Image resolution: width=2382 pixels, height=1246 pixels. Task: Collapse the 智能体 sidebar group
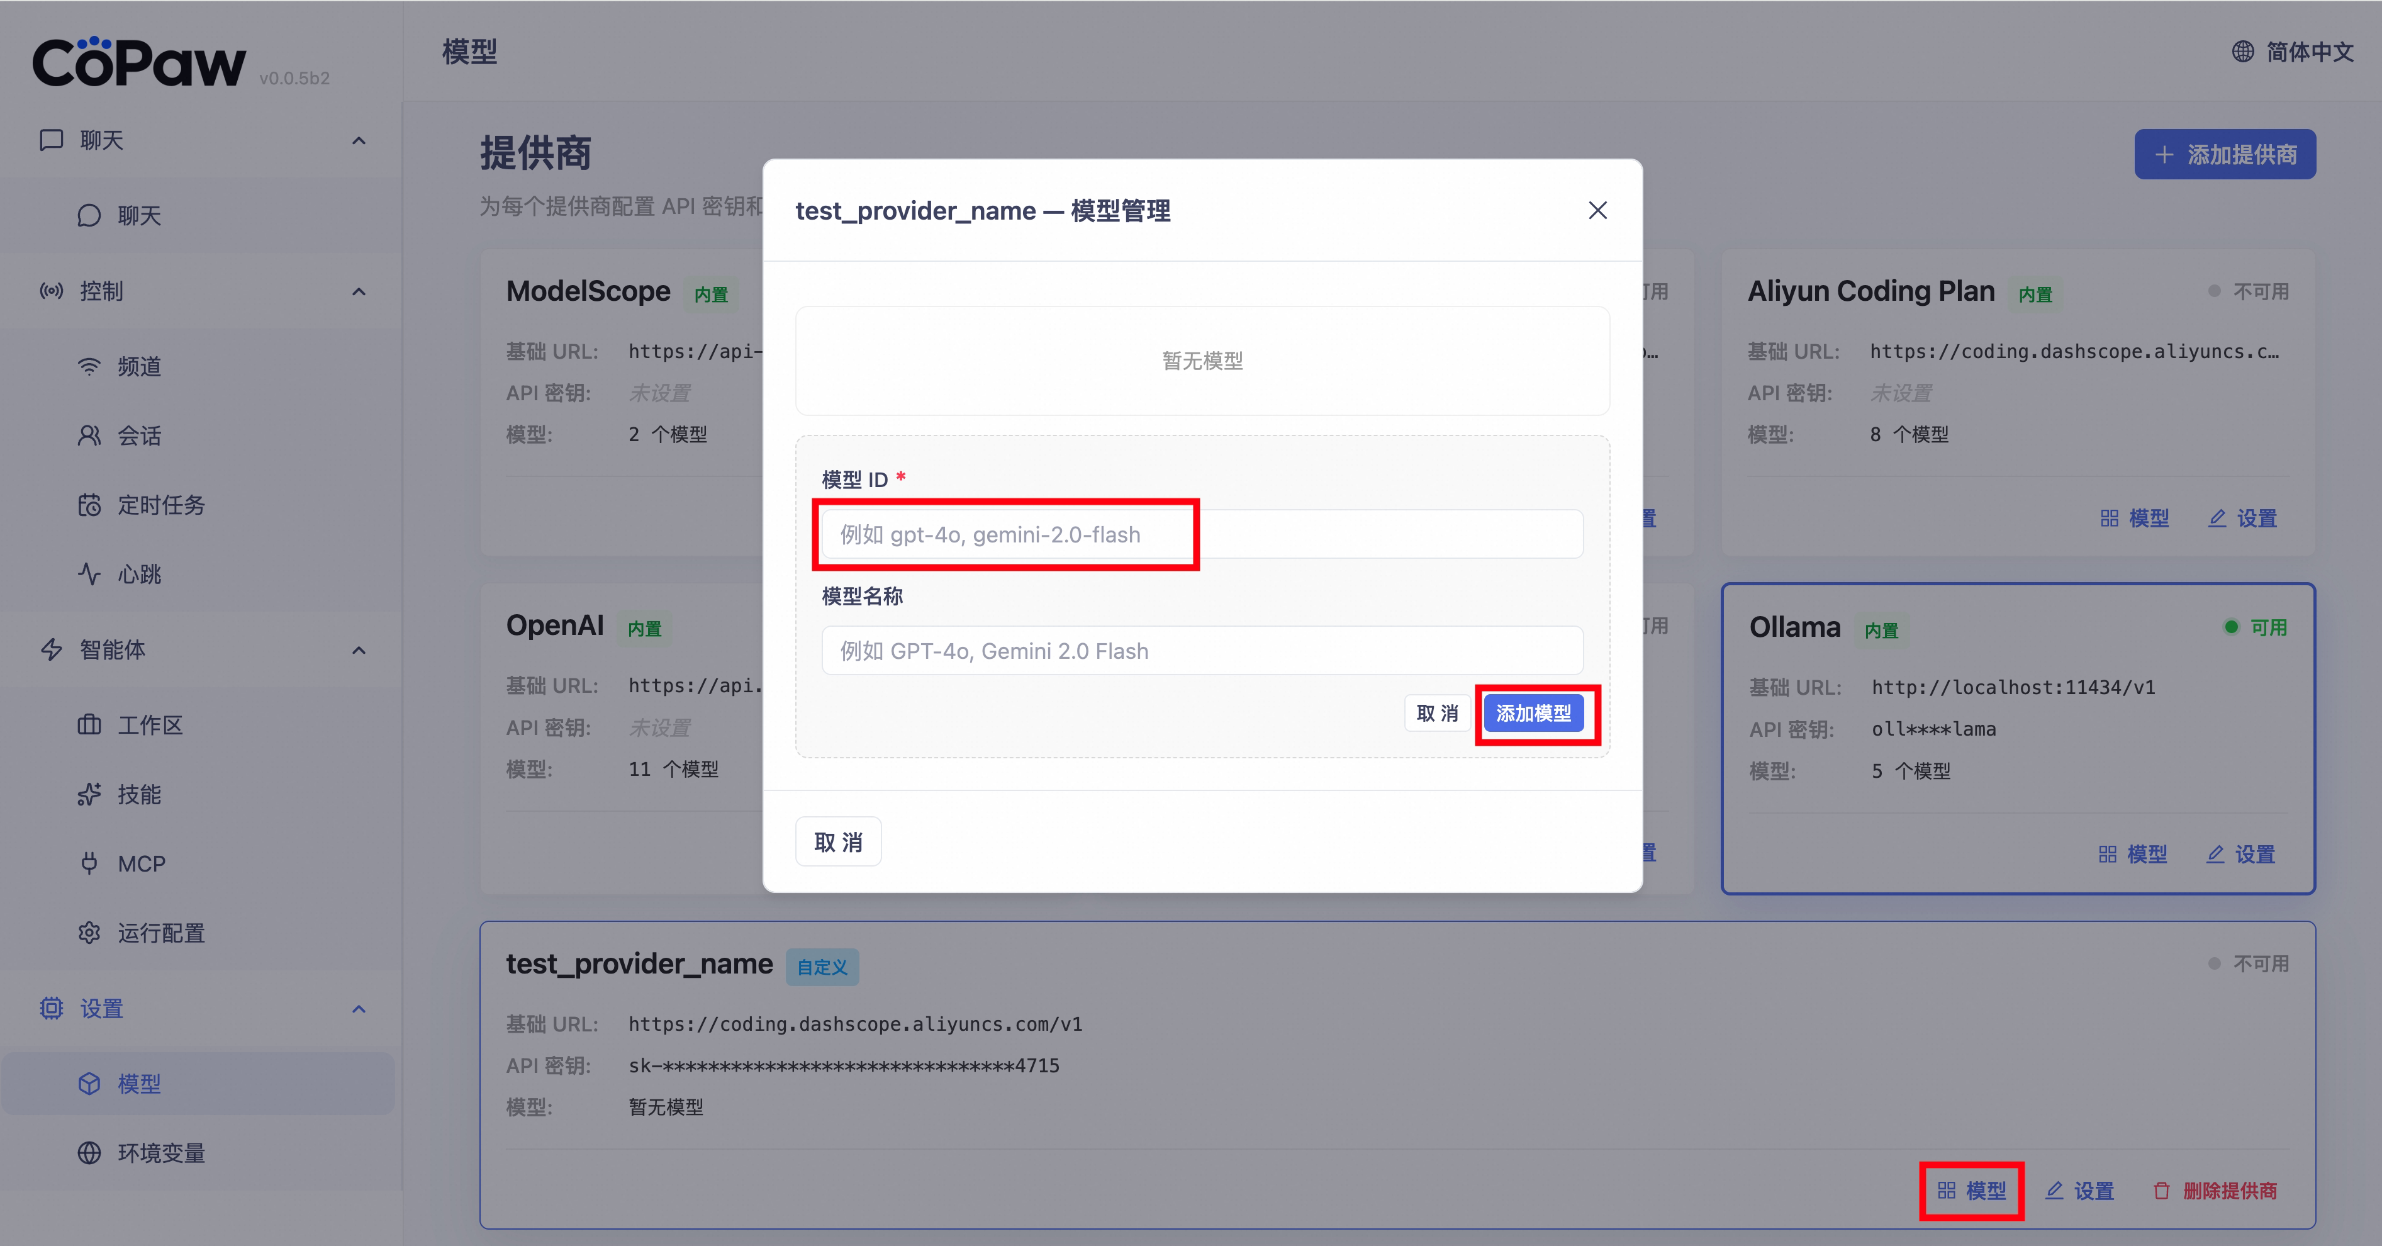coord(359,650)
